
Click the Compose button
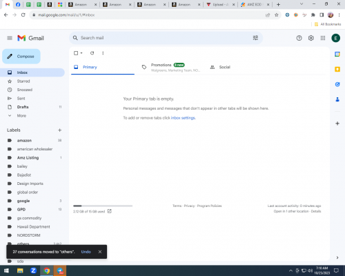(x=21, y=57)
